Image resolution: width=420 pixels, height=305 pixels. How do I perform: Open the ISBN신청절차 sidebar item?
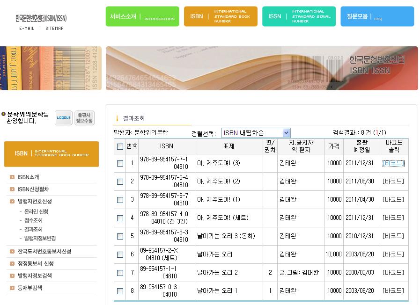click(x=33, y=189)
